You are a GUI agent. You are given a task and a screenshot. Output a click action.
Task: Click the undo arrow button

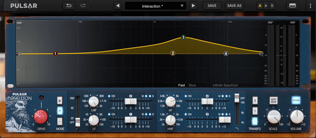[69, 6]
